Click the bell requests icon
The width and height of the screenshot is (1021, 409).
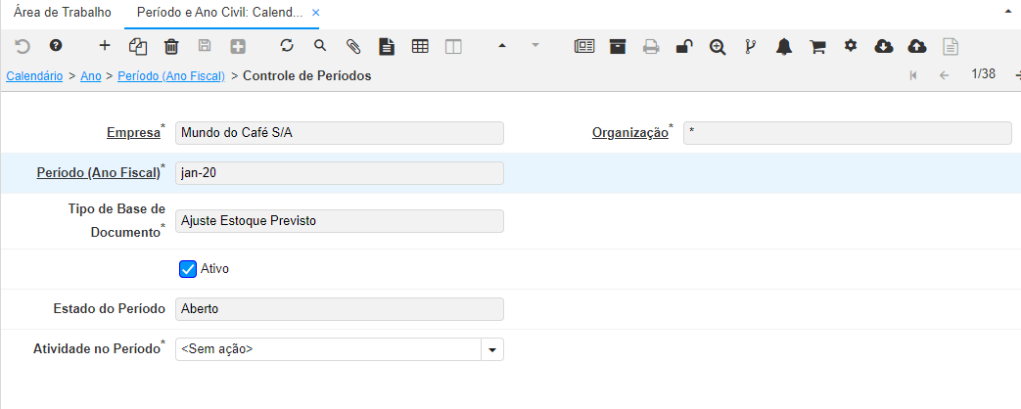[784, 46]
